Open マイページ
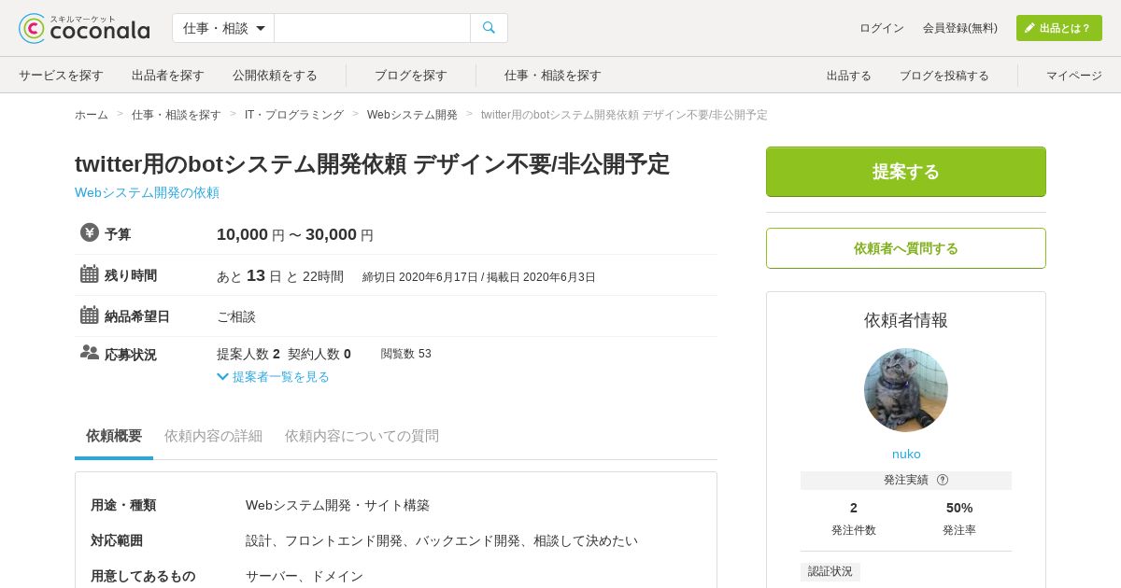The image size is (1121, 588). coord(1074,76)
